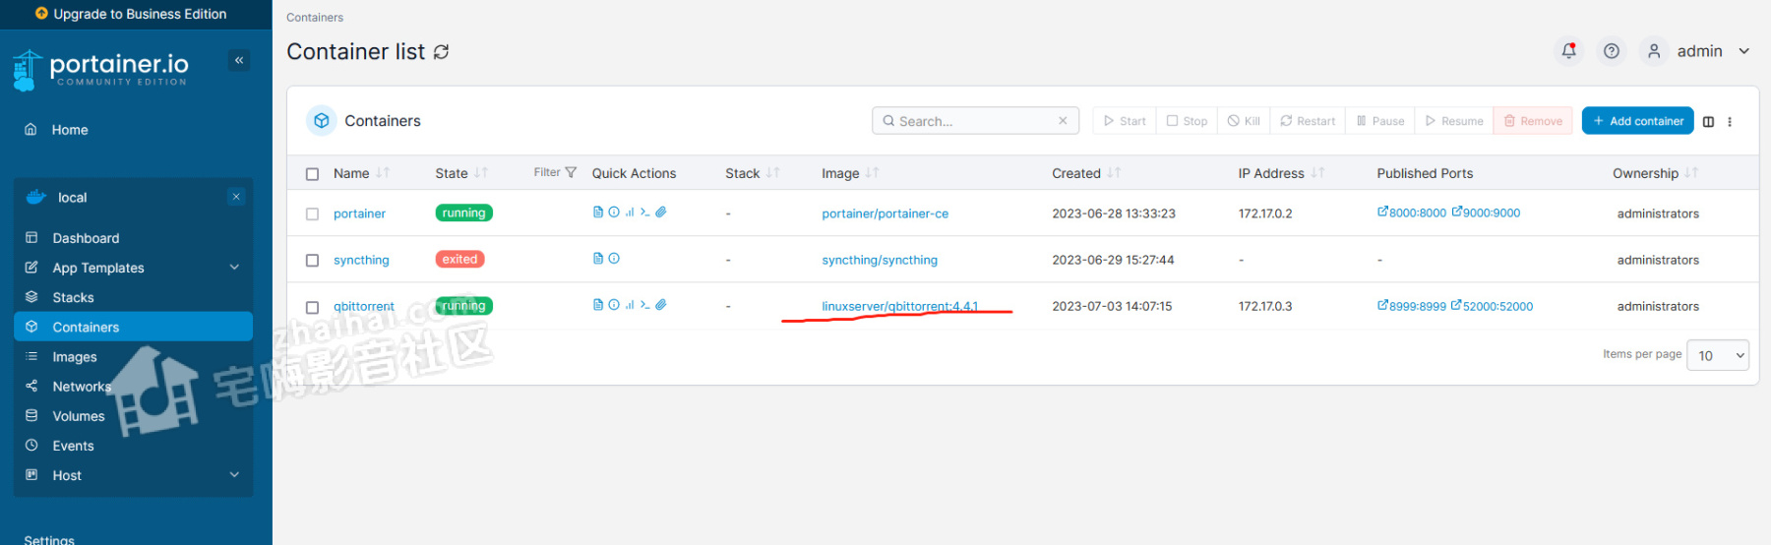Click the Stop button

coord(1187,121)
